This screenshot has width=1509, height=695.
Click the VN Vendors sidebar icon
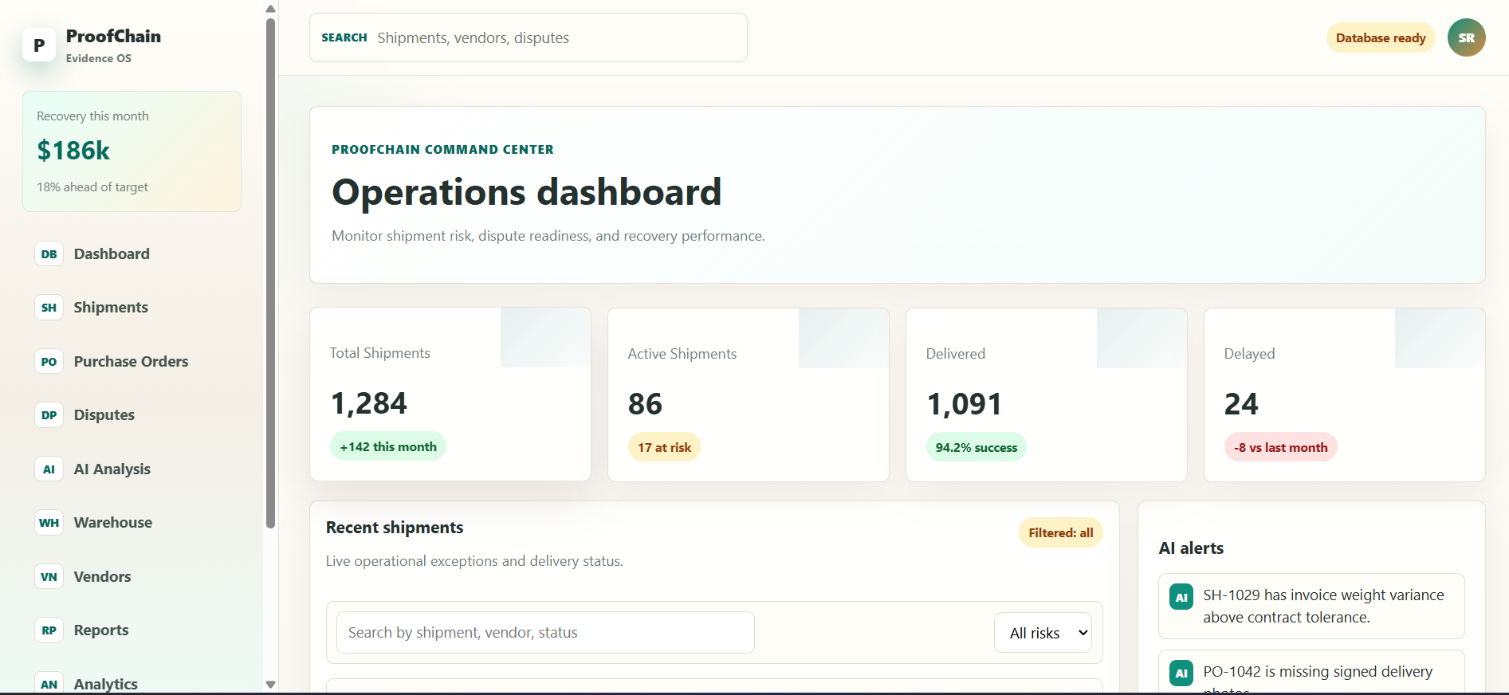tap(49, 577)
